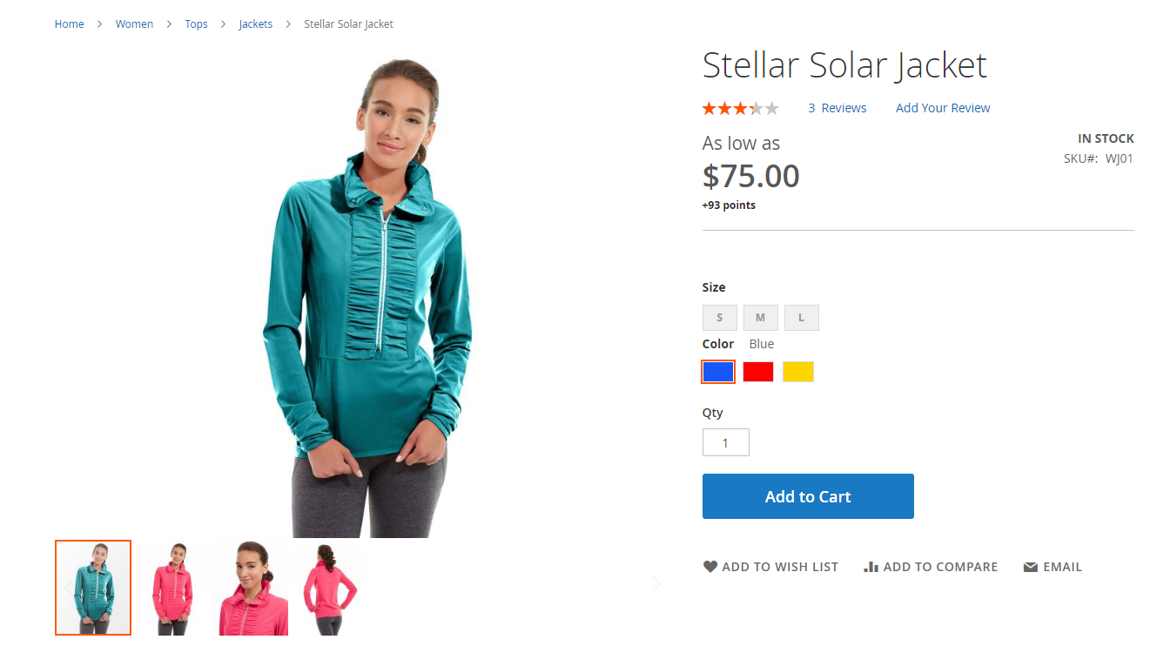The image size is (1157, 653).
Task: Open the pink jacket close-up thumbnail
Action: 250,588
